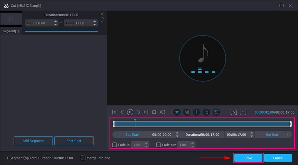Pause playback with the pause button
Viewport: 298px width, 165px height.
(130, 112)
